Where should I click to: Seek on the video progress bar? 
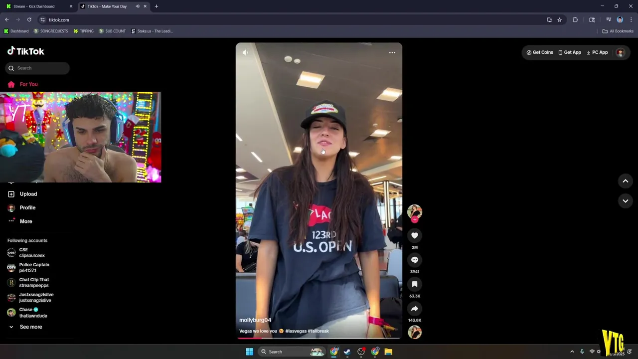[x=319, y=338]
